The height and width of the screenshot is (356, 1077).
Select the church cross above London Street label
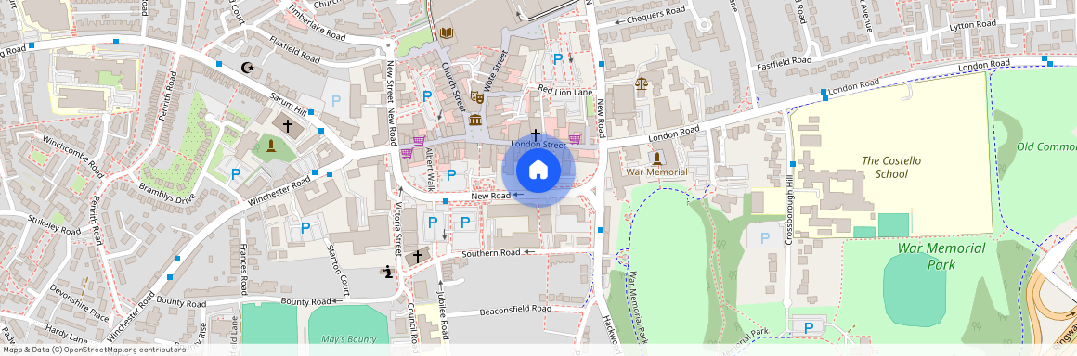point(535,134)
